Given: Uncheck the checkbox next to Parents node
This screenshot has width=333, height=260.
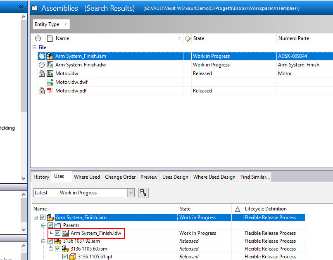Looking at the screenshot, I should [x=50, y=225].
